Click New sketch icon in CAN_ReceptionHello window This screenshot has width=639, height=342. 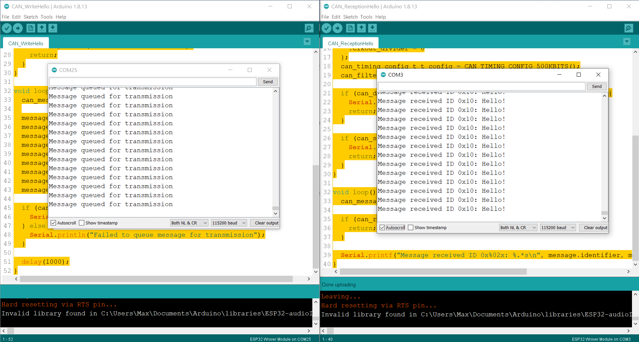click(350, 28)
